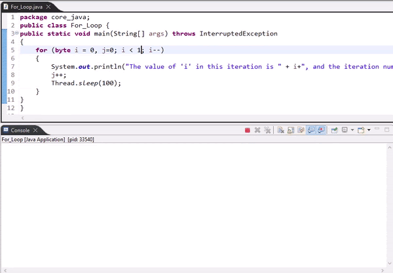393x273 pixels.
Task: Click the Open Console icon
Action: 361,130
